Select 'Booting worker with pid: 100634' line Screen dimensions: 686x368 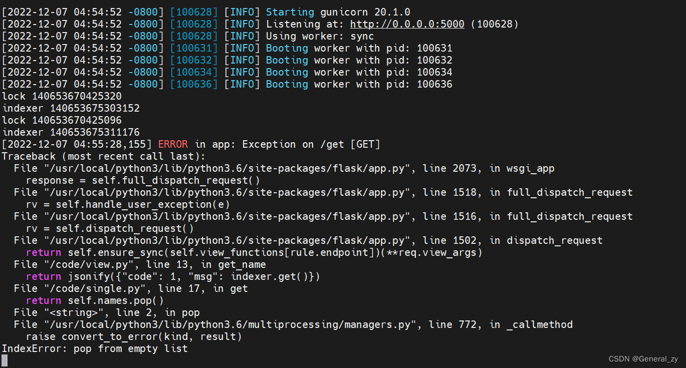[x=359, y=72]
